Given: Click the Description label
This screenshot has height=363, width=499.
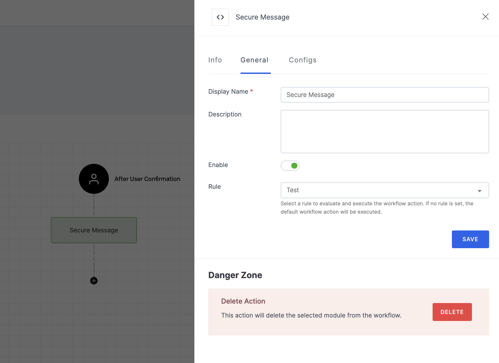Looking at the screenshot, I should pos(225,114).
